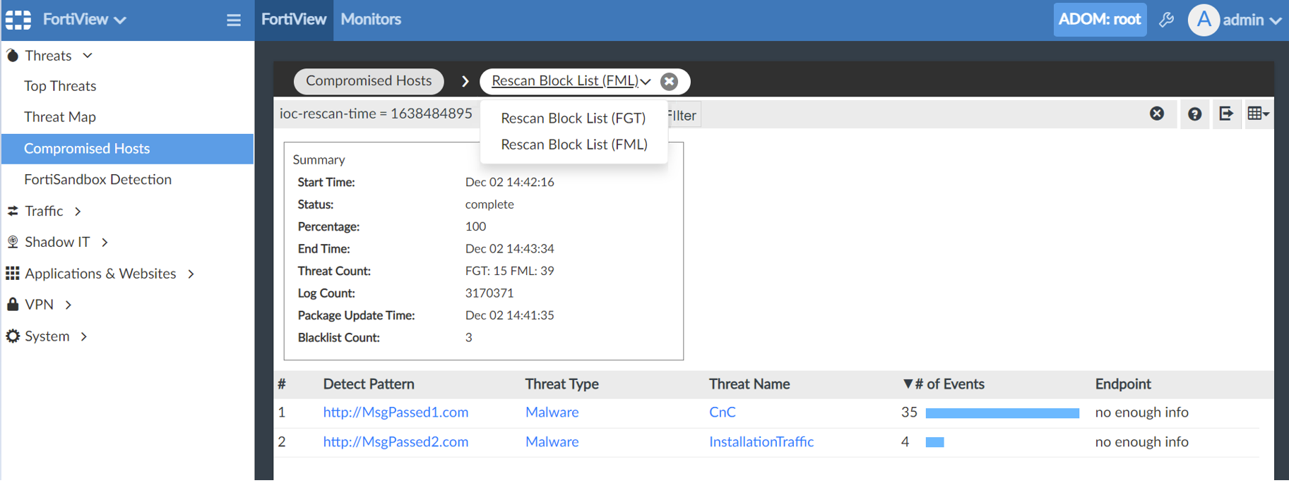Open Top Threats in sidebar

pyautogui.click(x=60, y=86)
